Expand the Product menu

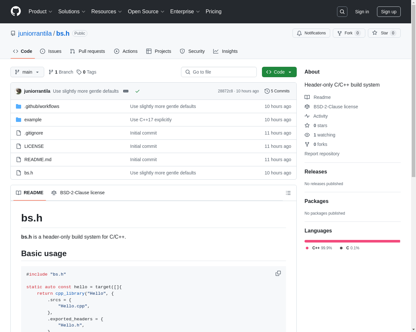pyautogui.click(x=40, y=12)
